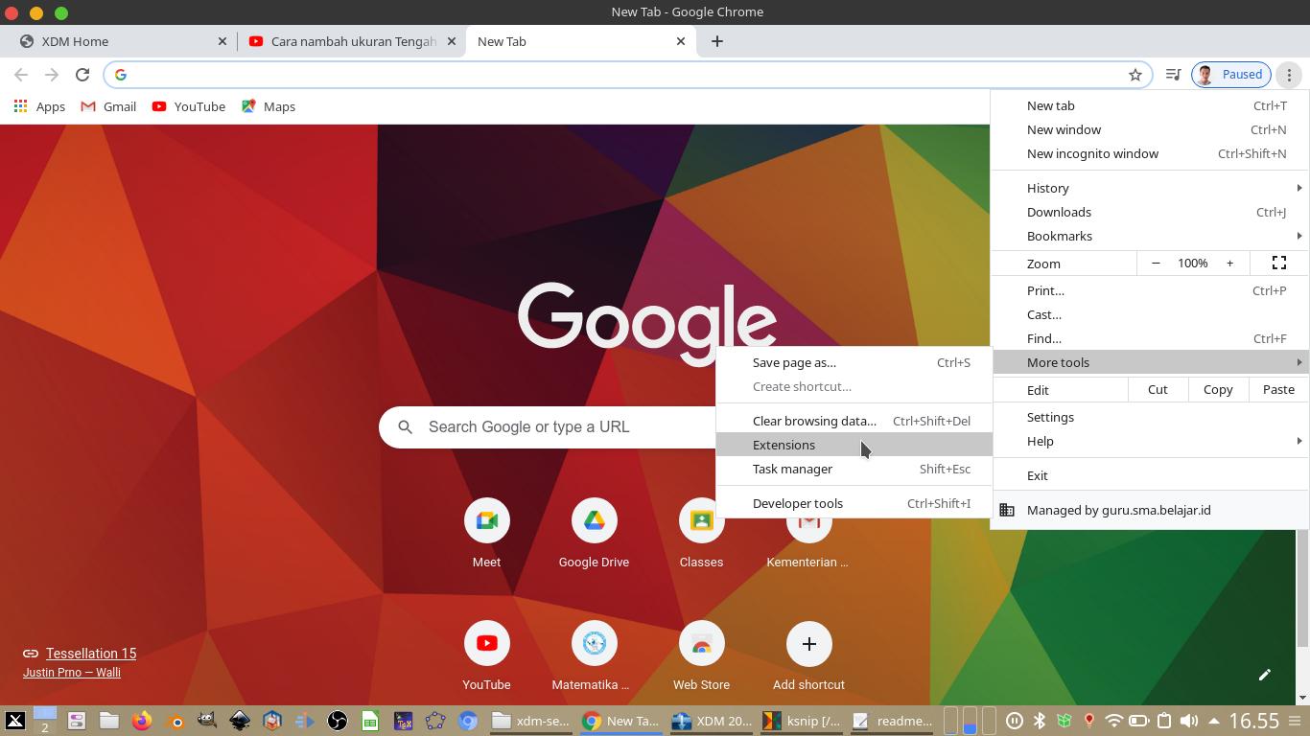This screenshot has width=1310, height=736.
Task: Close the New Tab tab
Action: [x=681, y=41]
